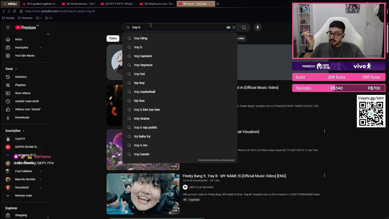Select the Todos filter chip
Screen dimensions: 389x219
(x=113, y=38)
